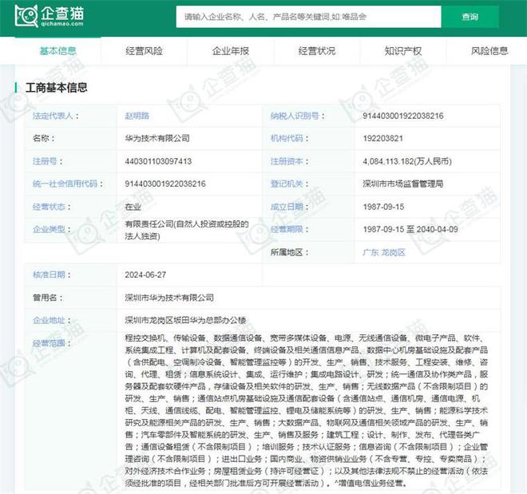Viewport: 527px width, 494px height.
Task: Select registered capital 4,084,113.182(万人民币)
Action: coord(407,161)
